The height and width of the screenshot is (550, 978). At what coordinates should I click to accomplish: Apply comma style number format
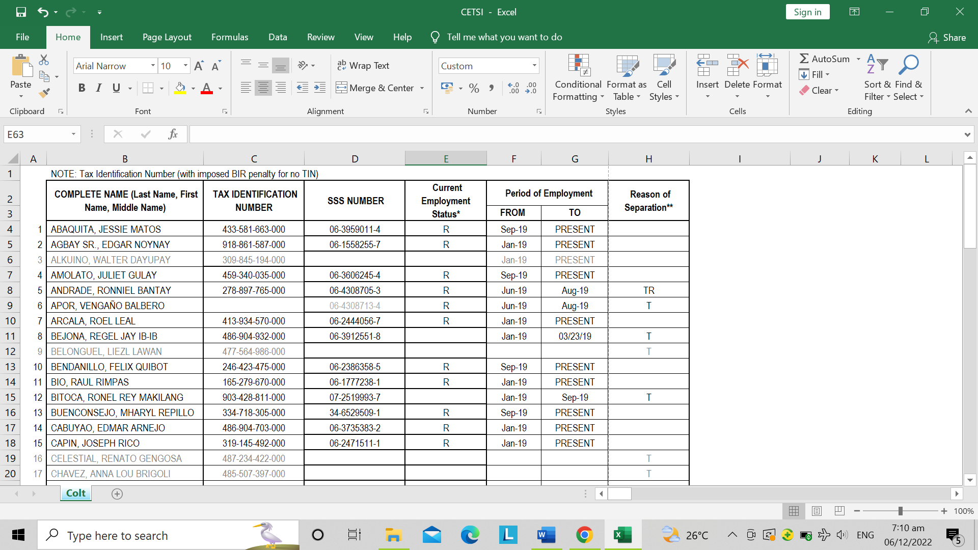click(x=492, y=88)
